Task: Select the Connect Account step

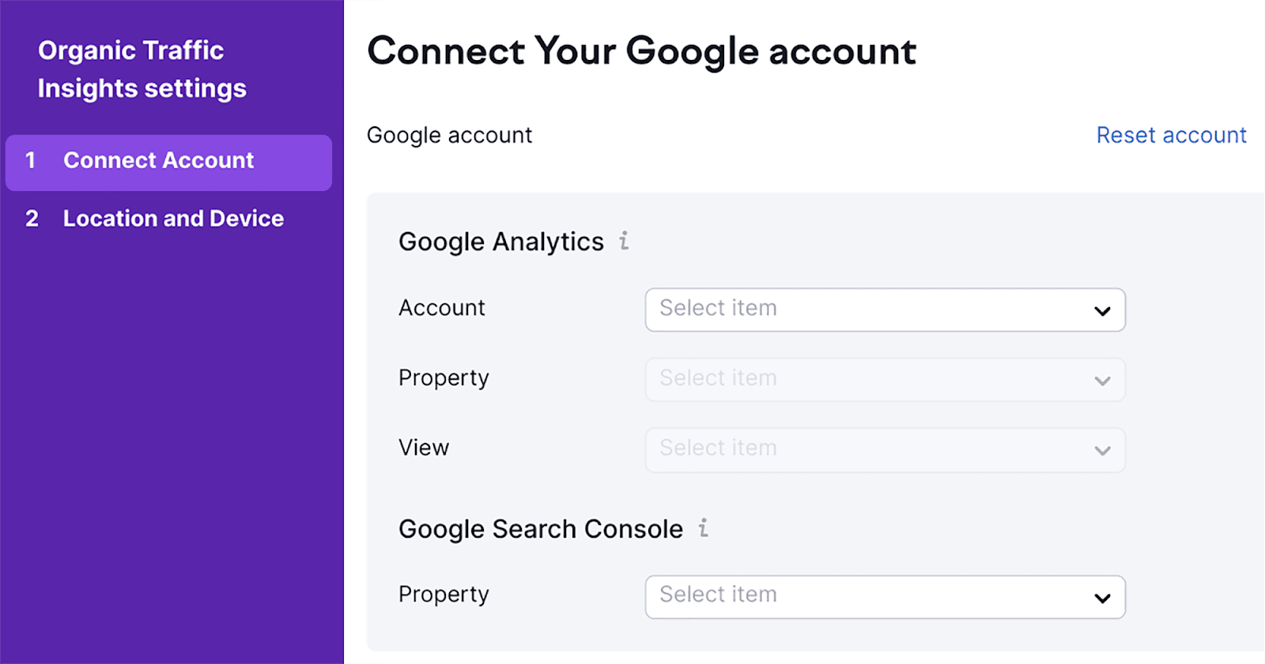Action: (158, 160)
